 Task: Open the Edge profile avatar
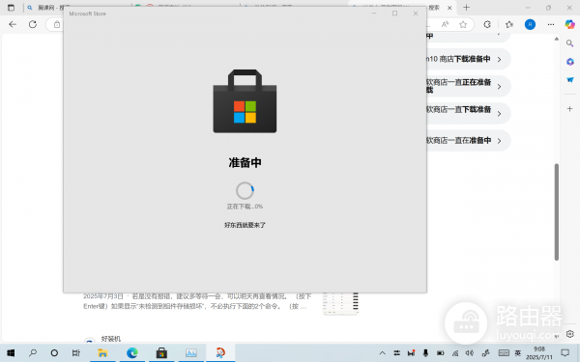[x=530, y=24]
